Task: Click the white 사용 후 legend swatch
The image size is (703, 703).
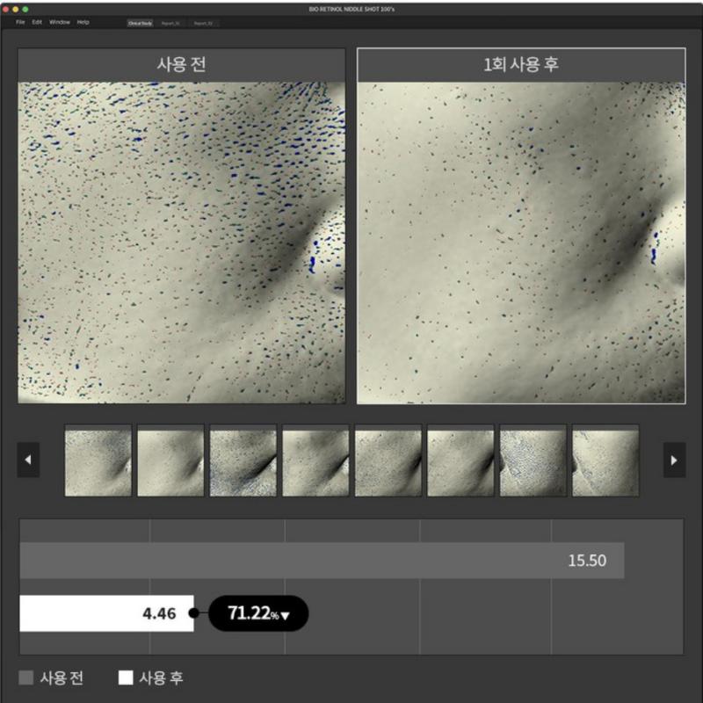Action: [x=126, y=678]
